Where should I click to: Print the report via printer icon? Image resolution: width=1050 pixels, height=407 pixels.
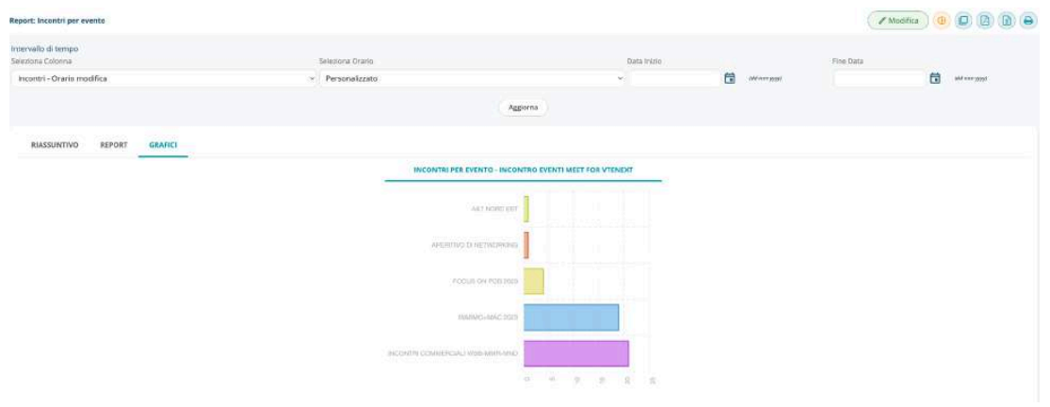pos(1027,21)
